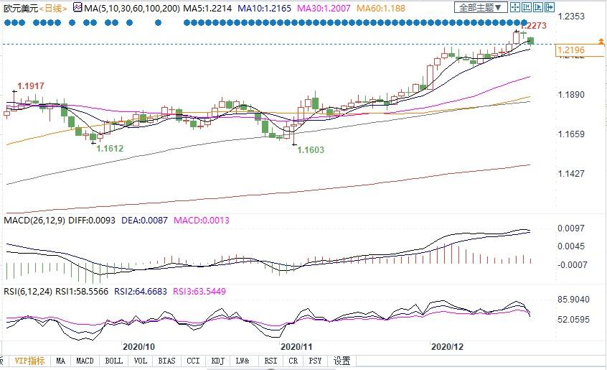Switch to the VIP指标 tab

pos(29,361)
